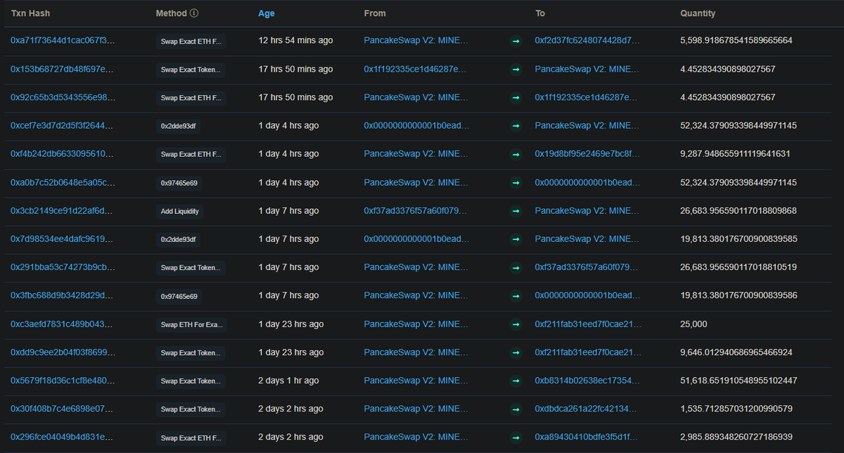Select quantity 1,535.712857031200990579
This screenshot has height=453, width=844.
(x=736, y=409)
